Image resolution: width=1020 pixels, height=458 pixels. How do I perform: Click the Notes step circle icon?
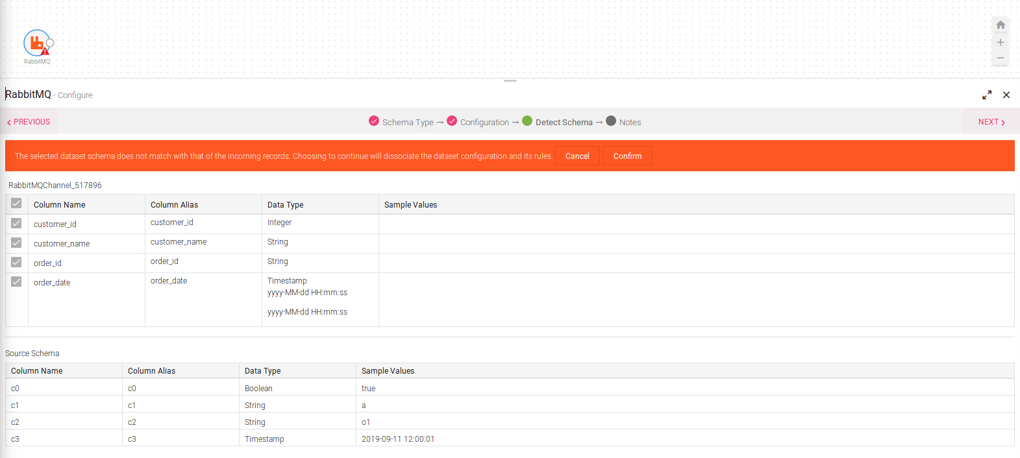[x=611, y=121]
